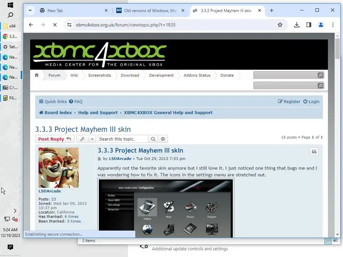This screenshot has height=257, width=343.
Task: Open the Login link
Action: pos(311,102)
